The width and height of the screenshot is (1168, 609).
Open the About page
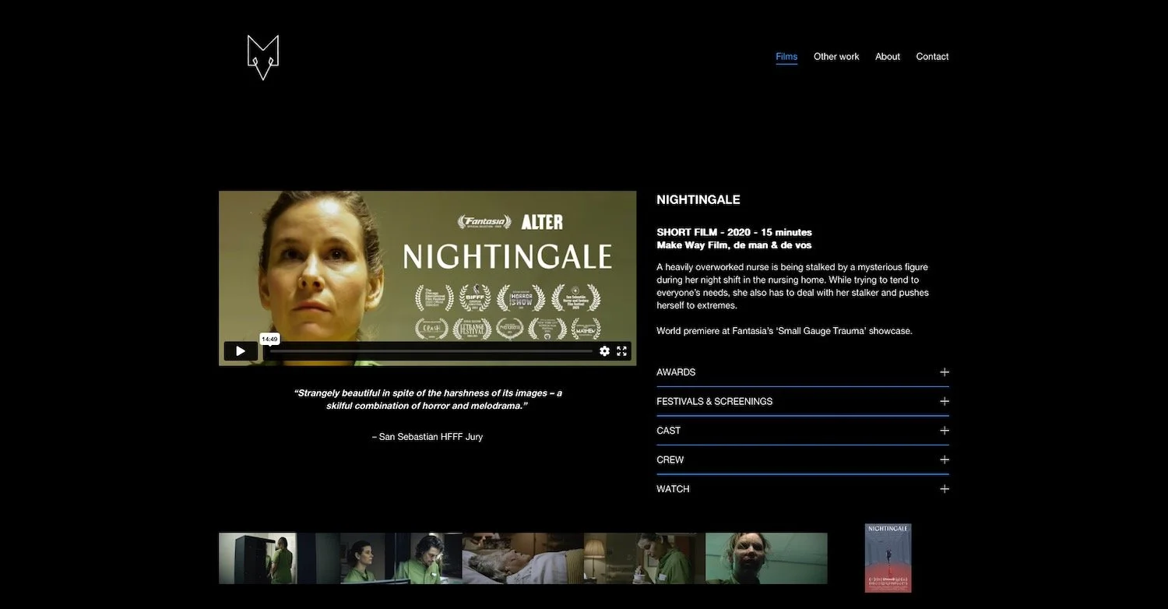(x=888, y=56)
